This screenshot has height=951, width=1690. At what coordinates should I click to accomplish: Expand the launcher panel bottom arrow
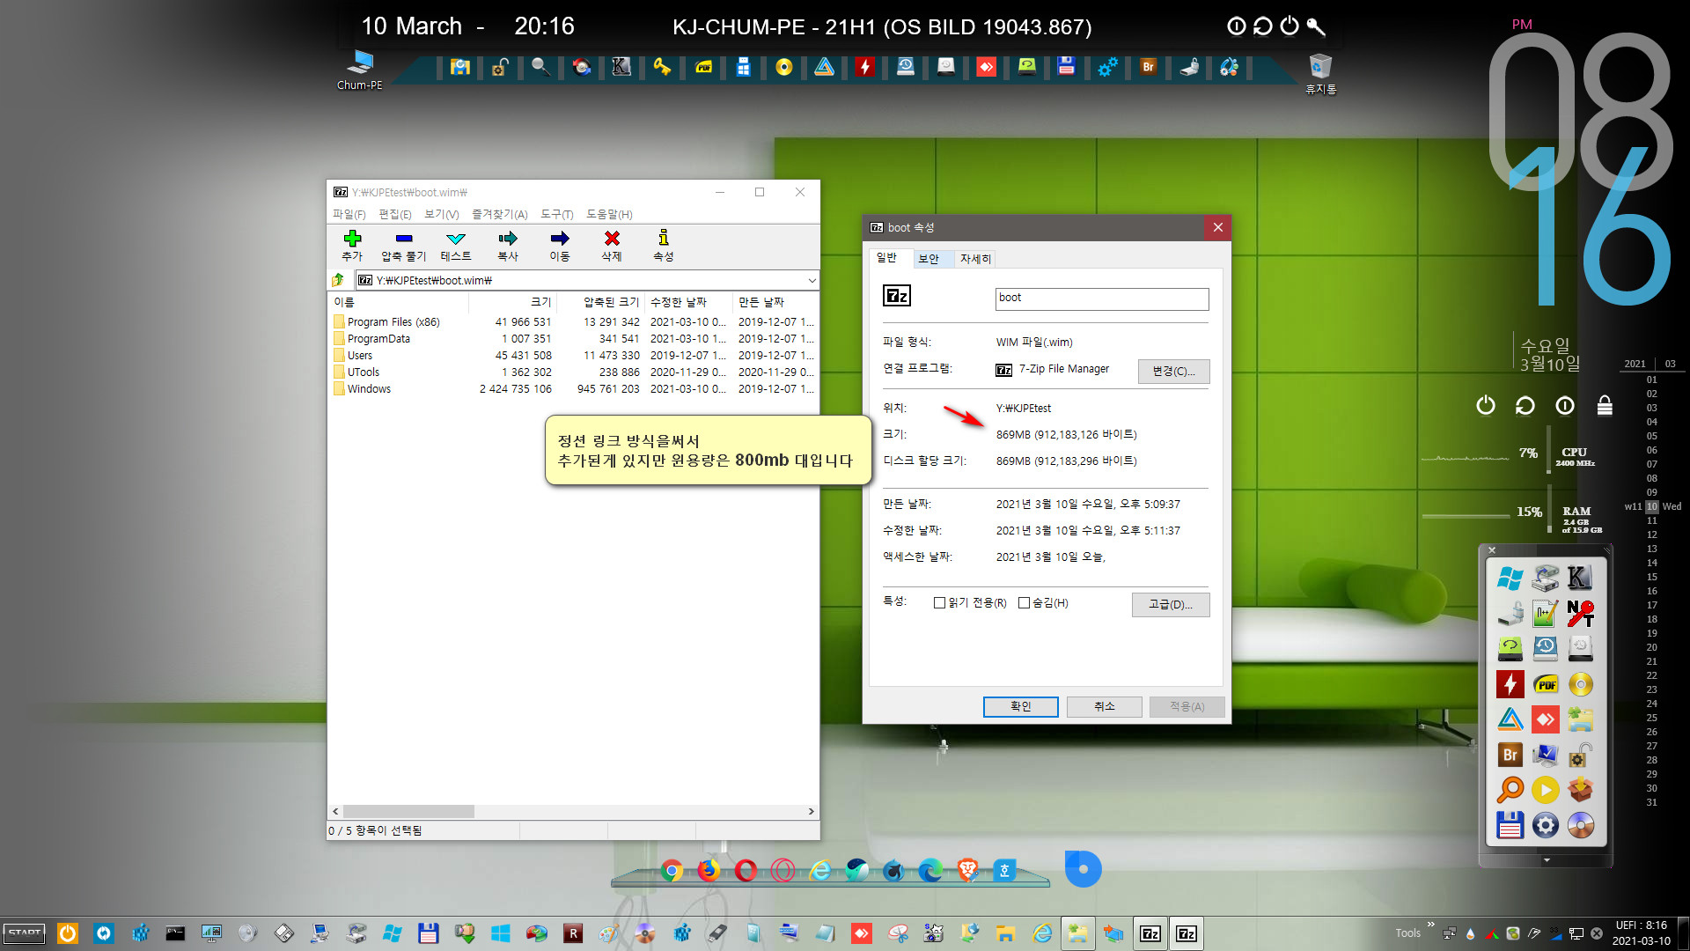coord(1547,860)
